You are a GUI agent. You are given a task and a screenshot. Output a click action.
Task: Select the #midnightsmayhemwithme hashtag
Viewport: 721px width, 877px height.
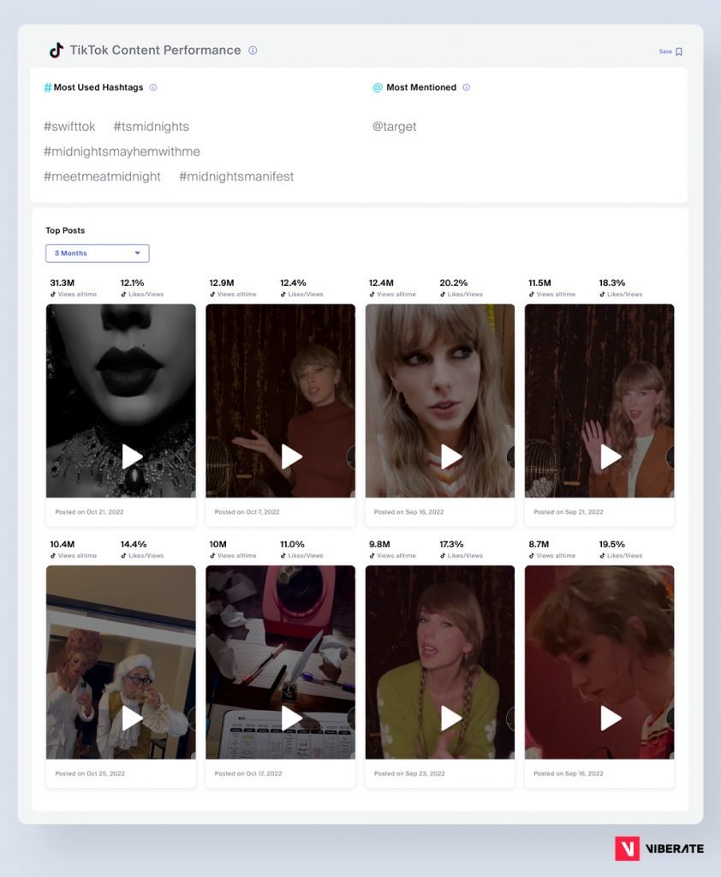coord(122,152)
